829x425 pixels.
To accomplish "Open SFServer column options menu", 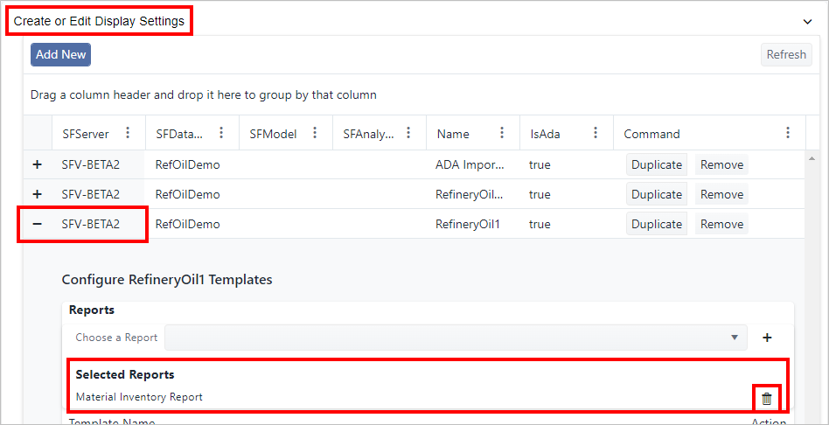I will (x=129, y=133).
